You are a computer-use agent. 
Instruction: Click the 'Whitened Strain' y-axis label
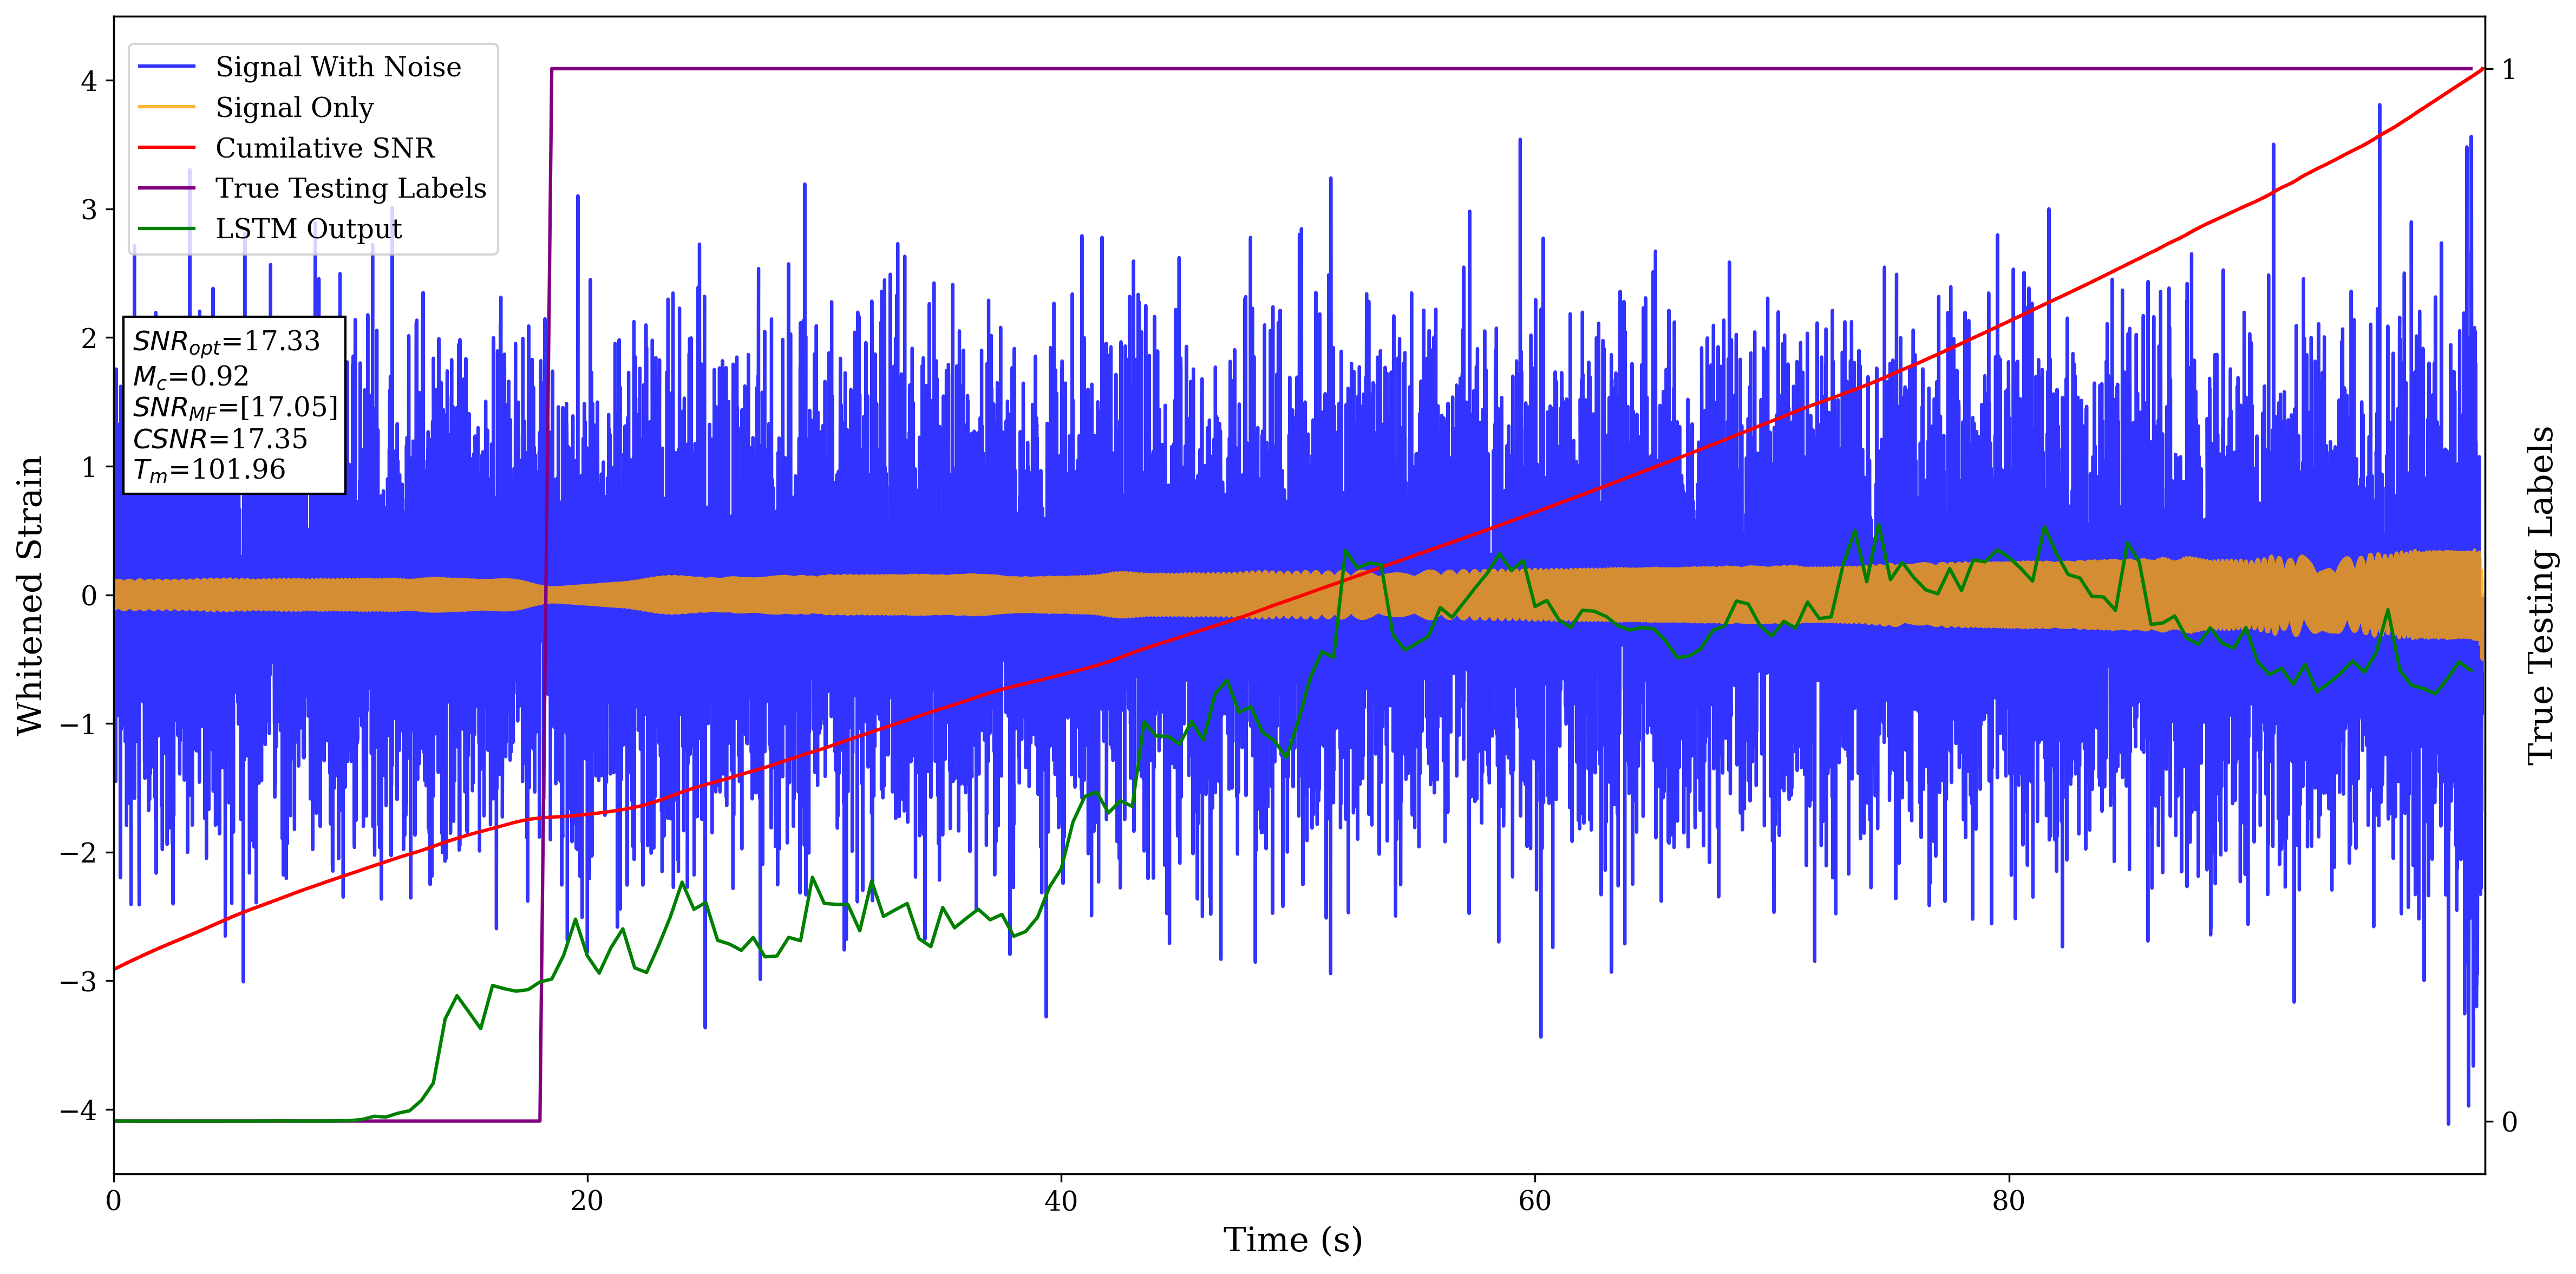(30, 595)
